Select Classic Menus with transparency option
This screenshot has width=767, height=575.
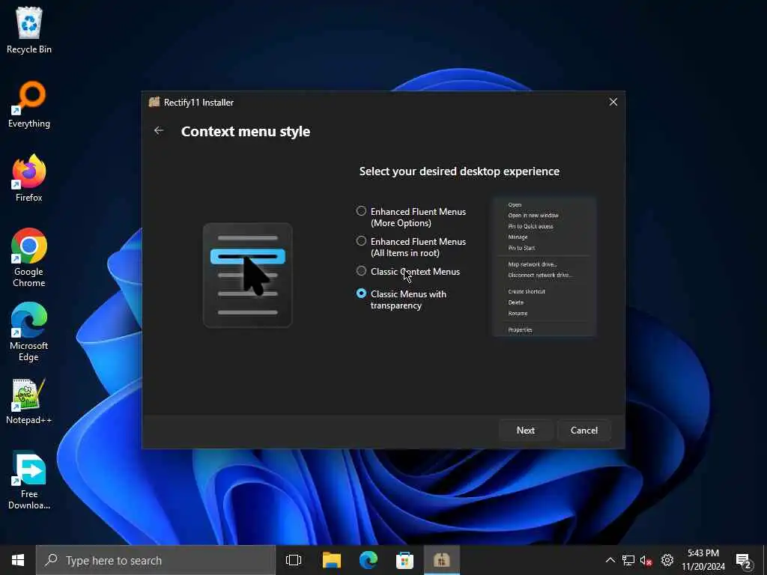(362, 293)
